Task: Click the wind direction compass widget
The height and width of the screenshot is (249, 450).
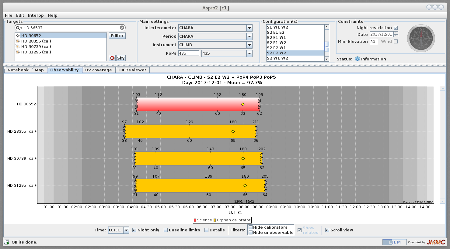Action: pyautogui.click(x=421, y=38)
